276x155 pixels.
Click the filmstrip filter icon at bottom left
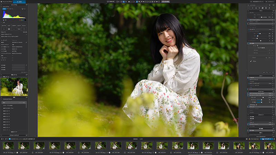[6, 139]
